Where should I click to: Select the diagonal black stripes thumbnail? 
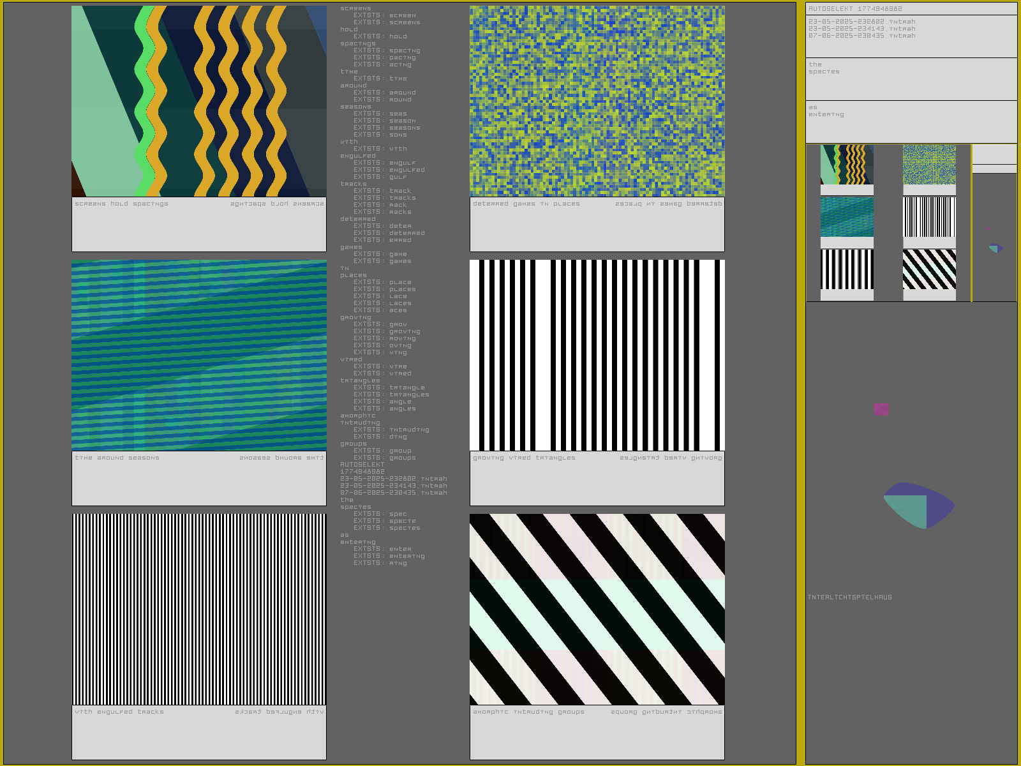929,269
